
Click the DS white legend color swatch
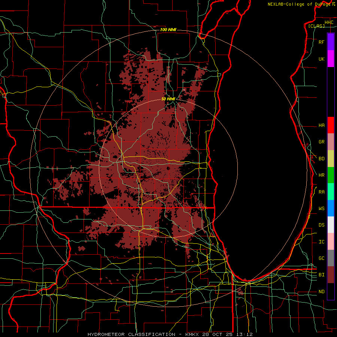coord(331,225)
